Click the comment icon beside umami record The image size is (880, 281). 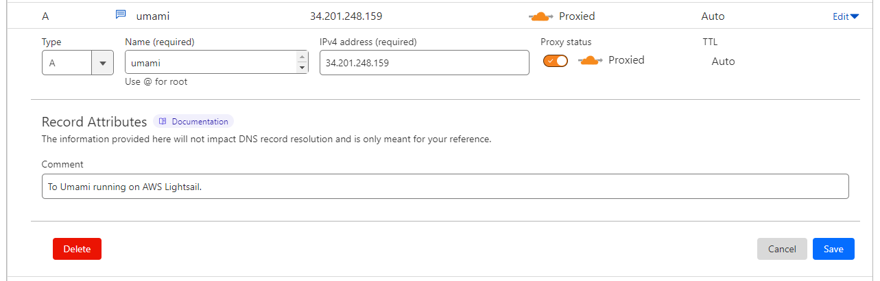coord(121,15)
